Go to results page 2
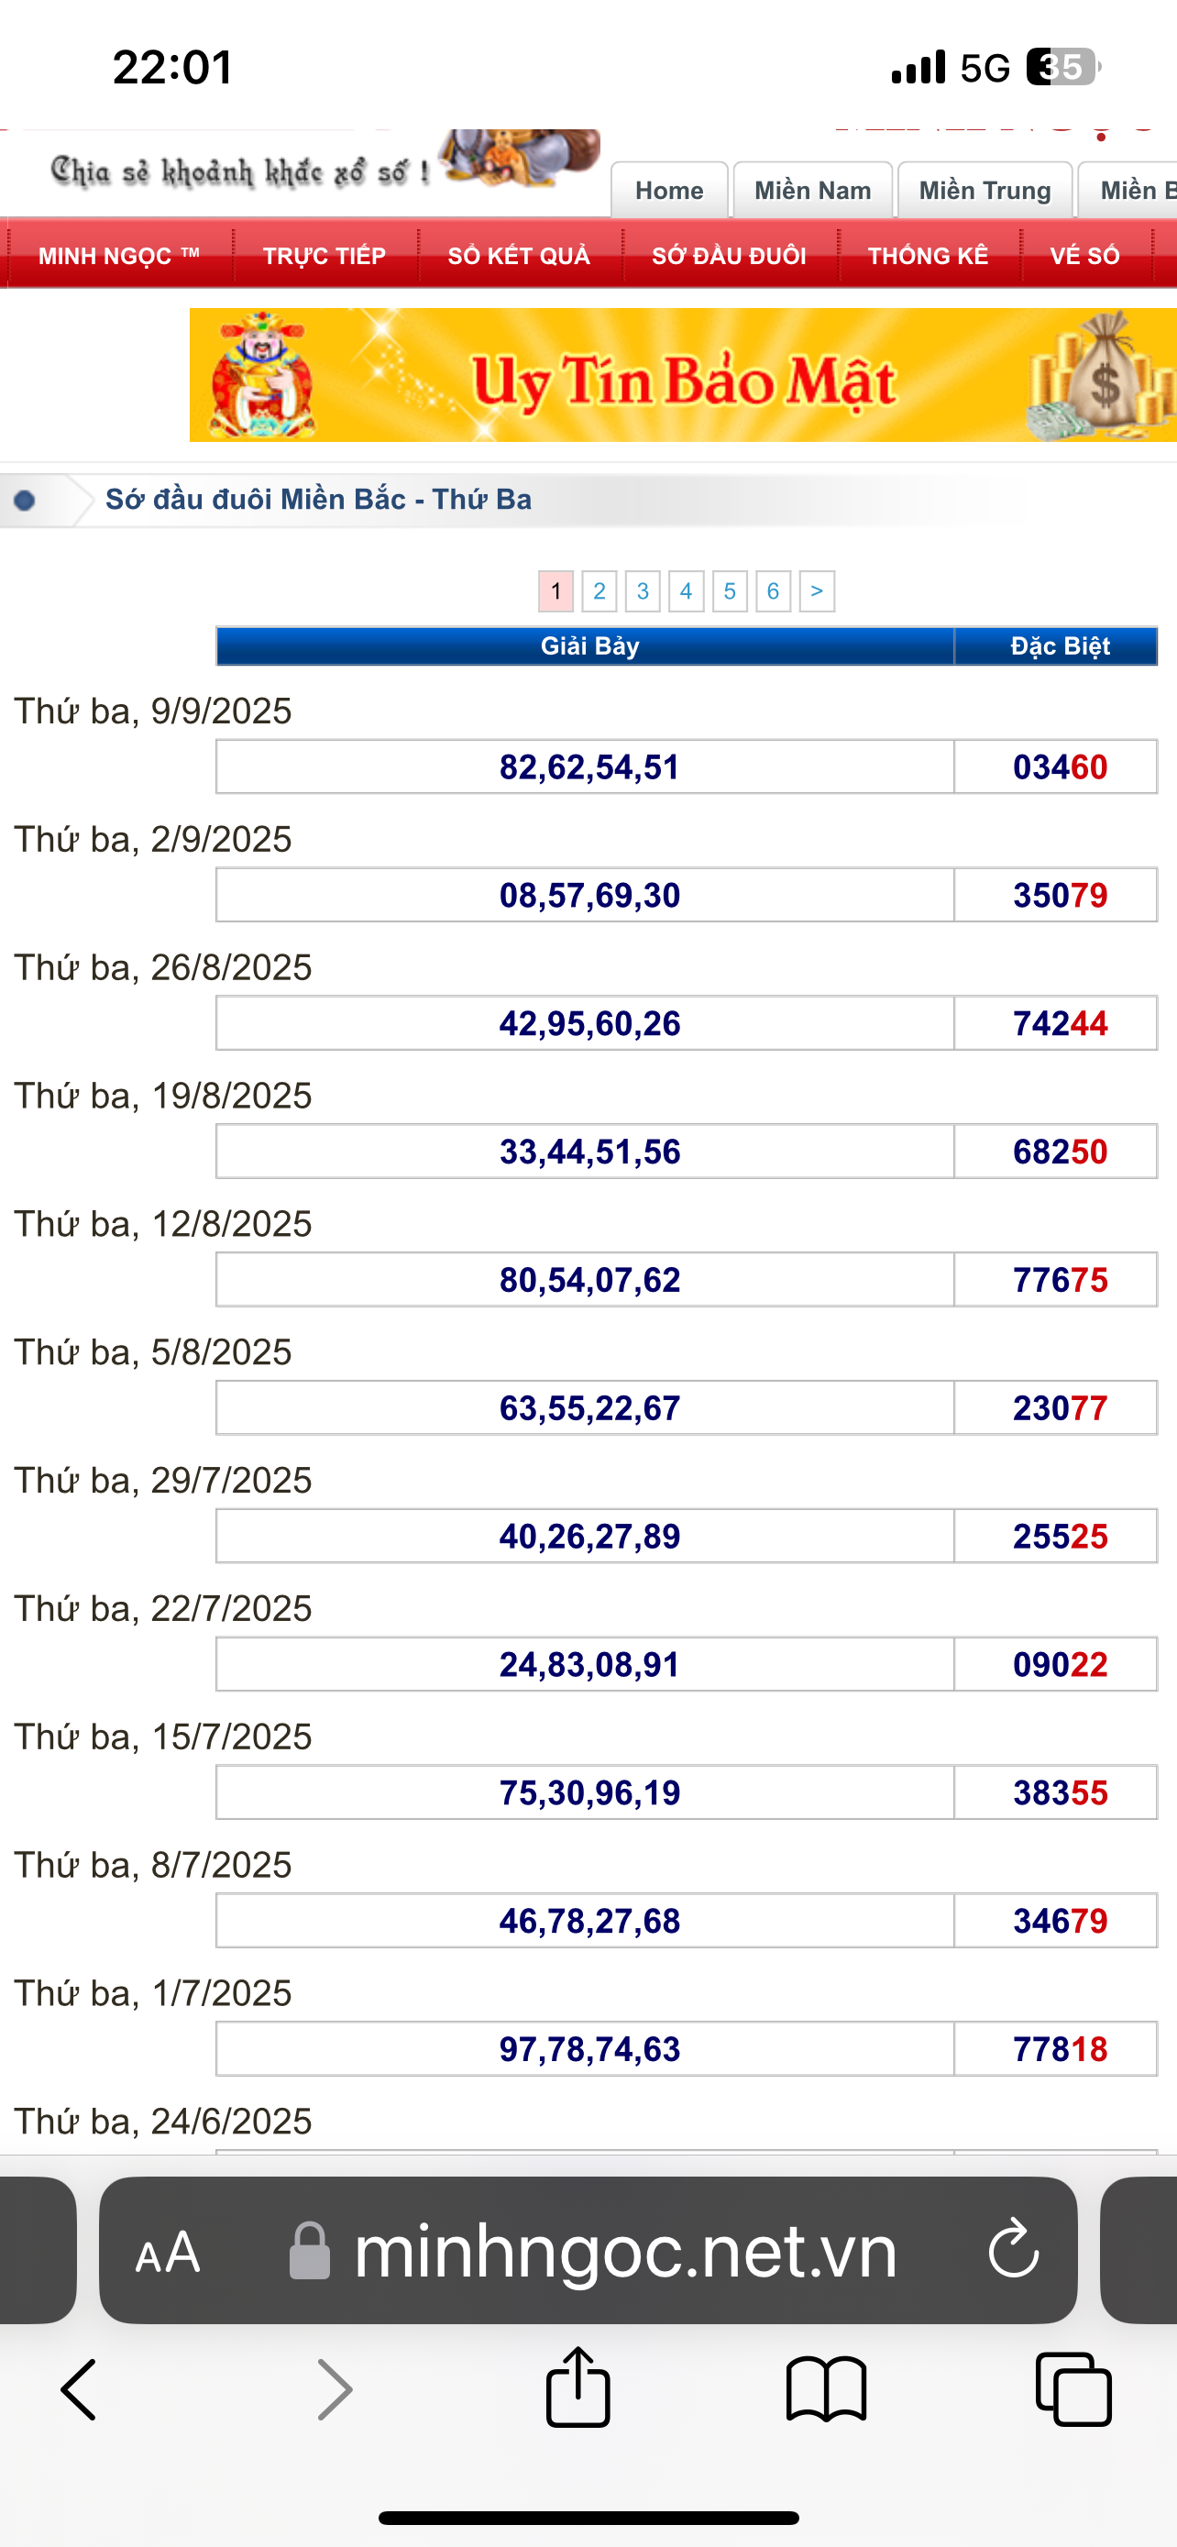1177x2547 pixels. (599, 591)
